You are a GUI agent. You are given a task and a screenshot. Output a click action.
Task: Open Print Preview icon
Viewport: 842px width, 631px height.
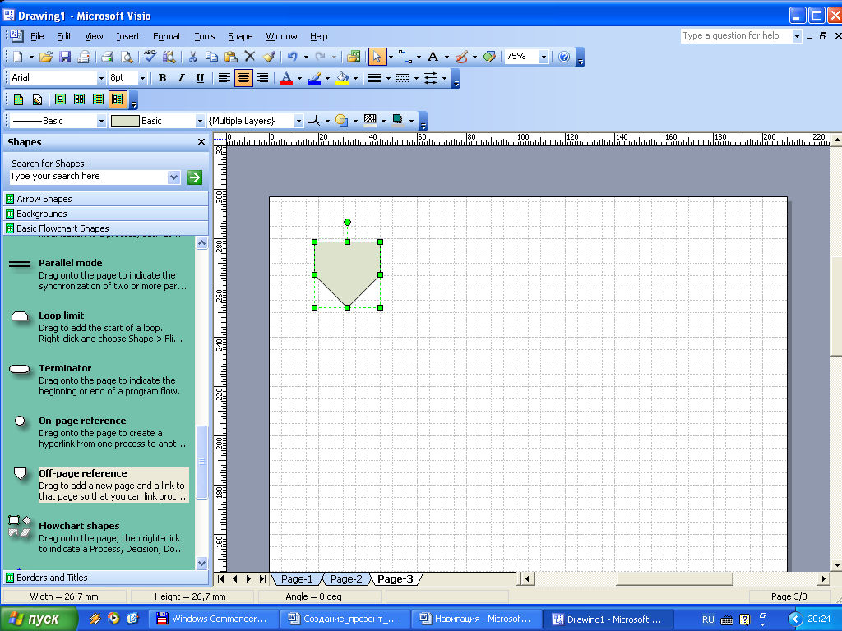point(126,57)
